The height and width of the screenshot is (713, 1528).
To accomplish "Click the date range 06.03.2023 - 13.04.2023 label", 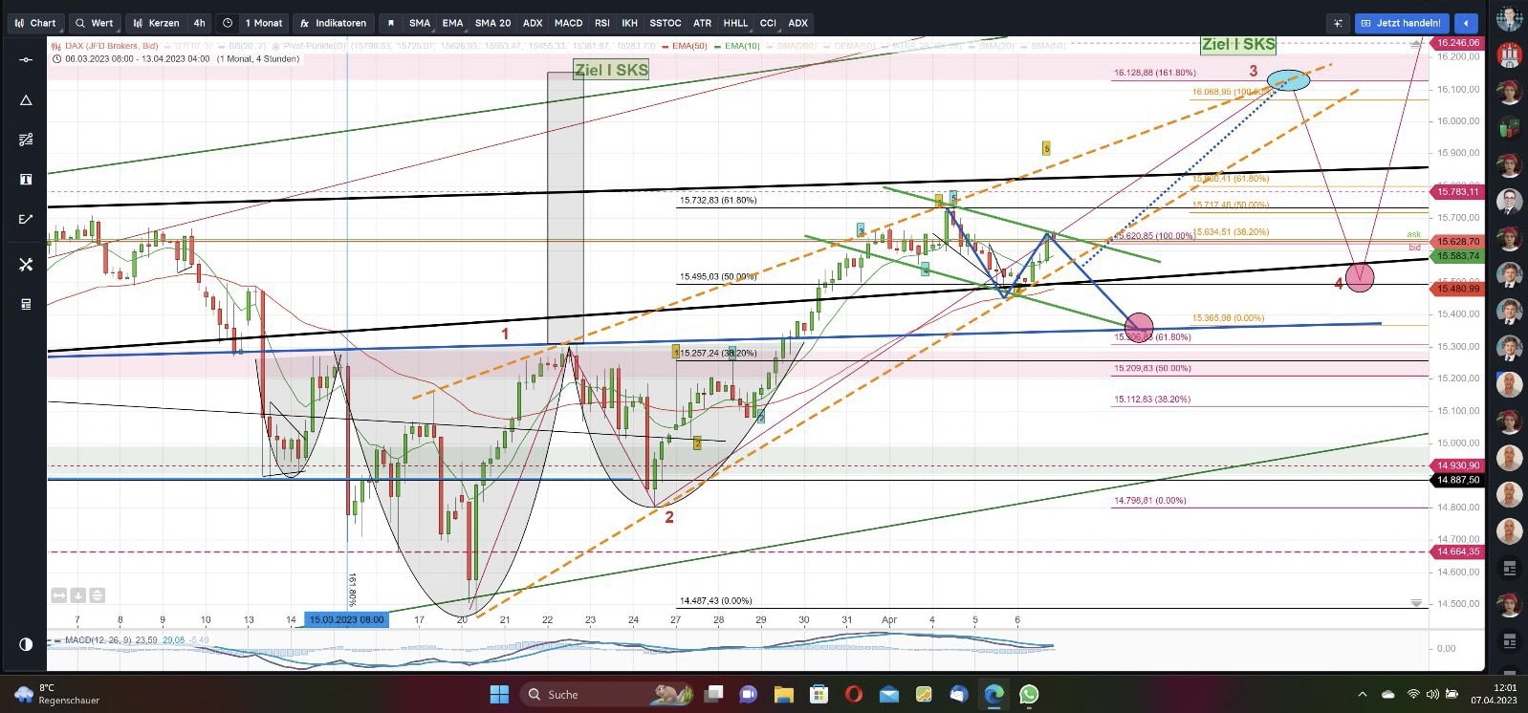I will coord(138,59).
